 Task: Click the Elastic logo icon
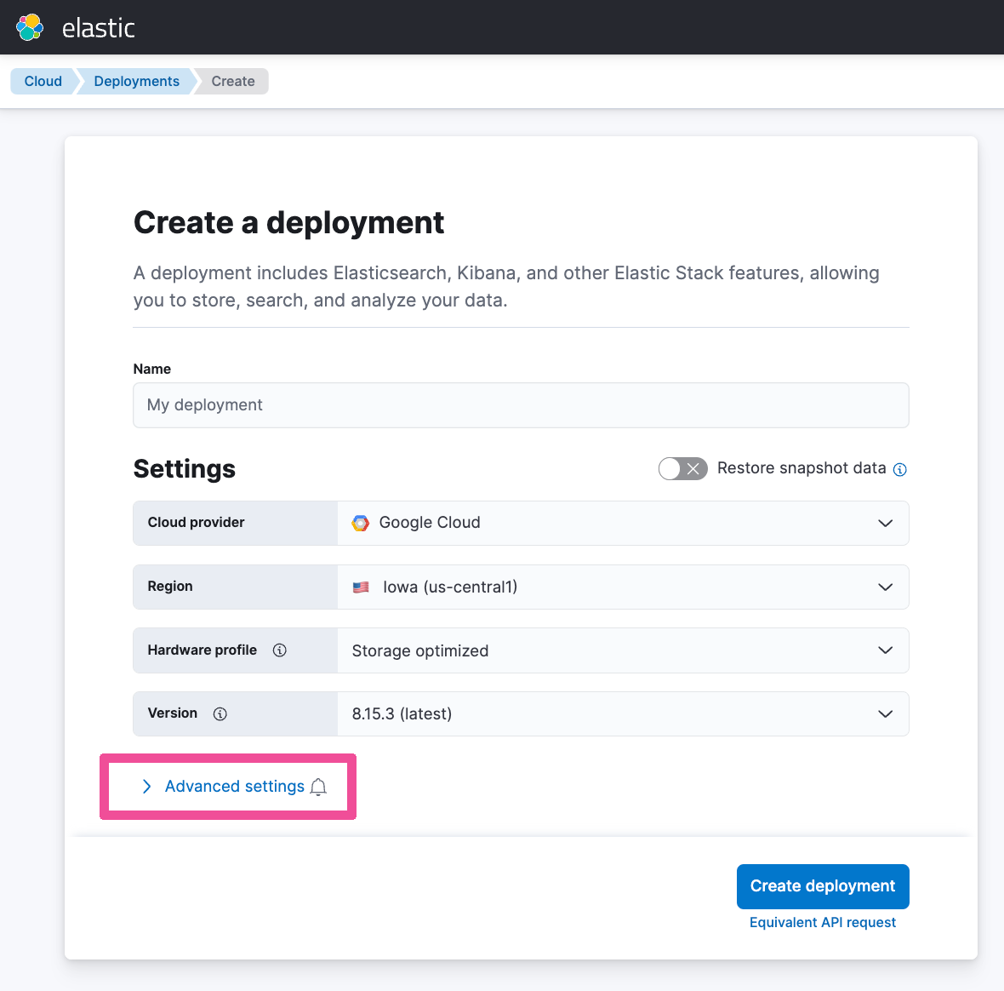tap(30, 27)
